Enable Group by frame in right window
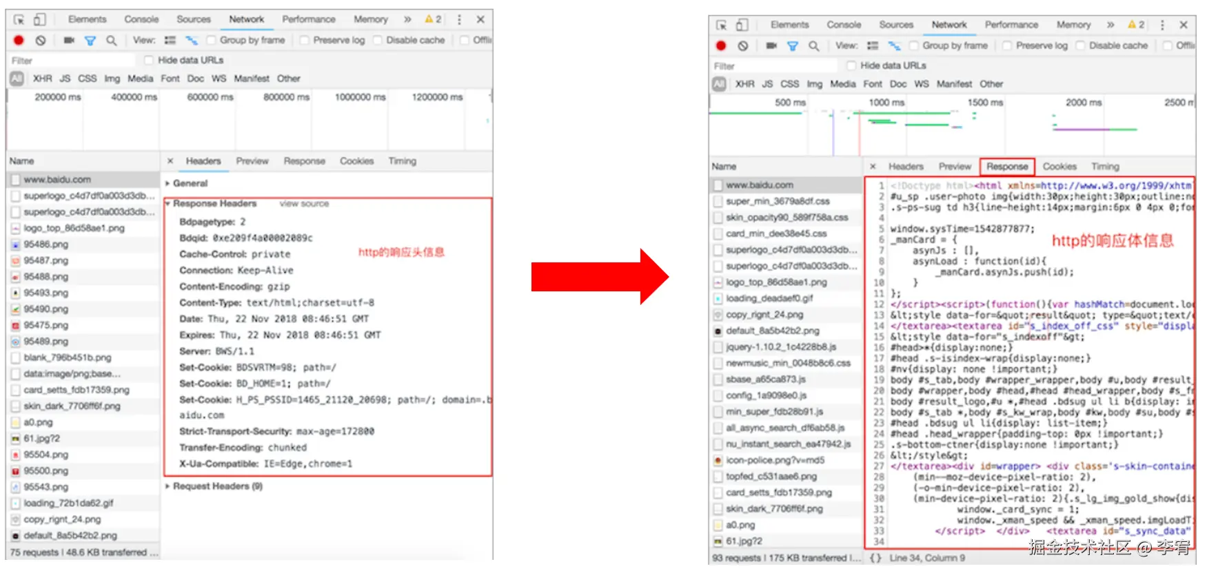Screen dimensions: 1207x573 (x=913, y=45)
